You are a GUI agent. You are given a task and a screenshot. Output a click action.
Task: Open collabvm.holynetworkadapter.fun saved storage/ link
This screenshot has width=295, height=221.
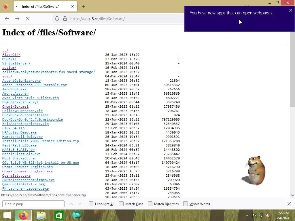click(x=48, y=72)
